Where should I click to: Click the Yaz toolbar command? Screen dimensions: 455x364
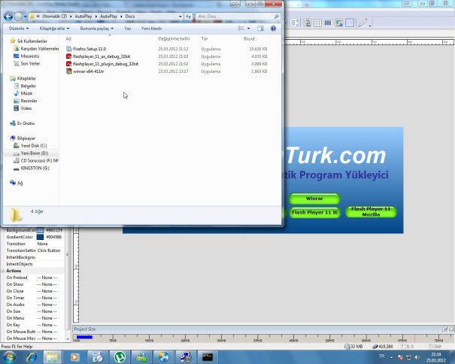tap(127, 29)
